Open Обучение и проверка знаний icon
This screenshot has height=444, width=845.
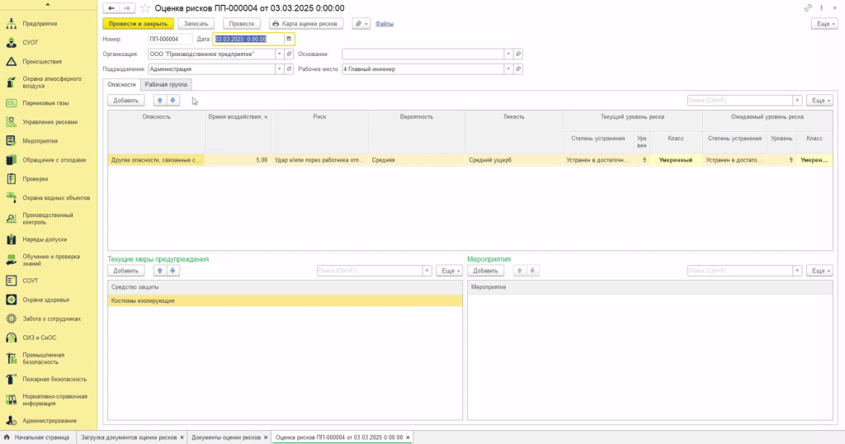point(12,260)
